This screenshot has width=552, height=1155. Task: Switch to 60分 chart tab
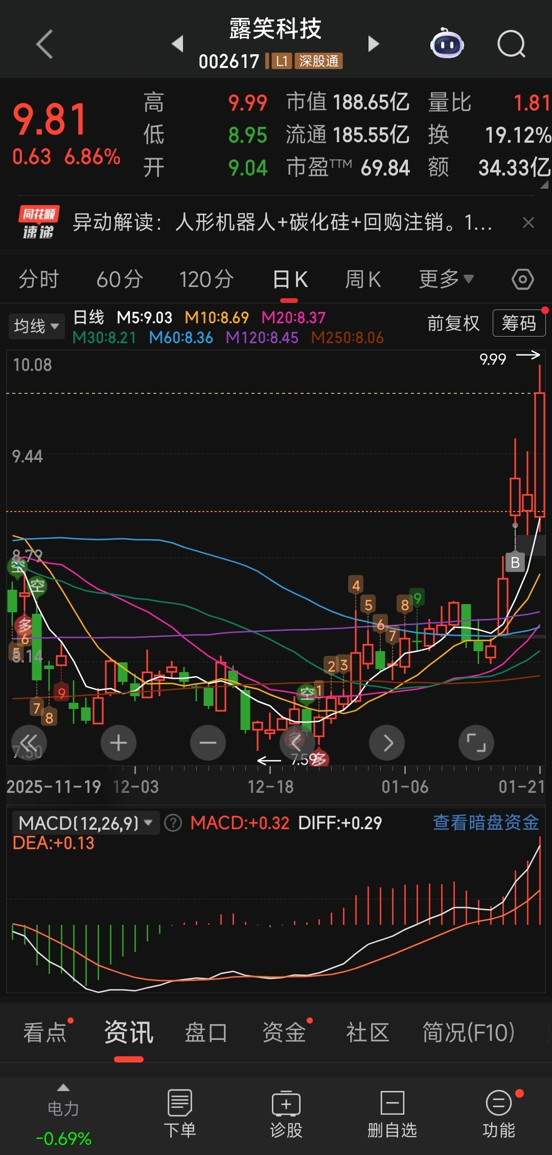click(120, 279)
